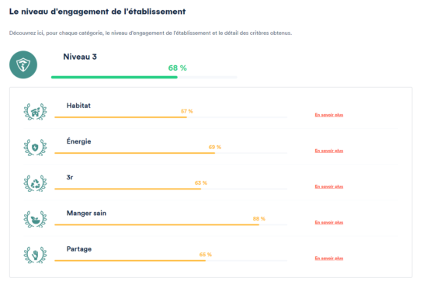Open En savoir plus for Manger sain

329,222
